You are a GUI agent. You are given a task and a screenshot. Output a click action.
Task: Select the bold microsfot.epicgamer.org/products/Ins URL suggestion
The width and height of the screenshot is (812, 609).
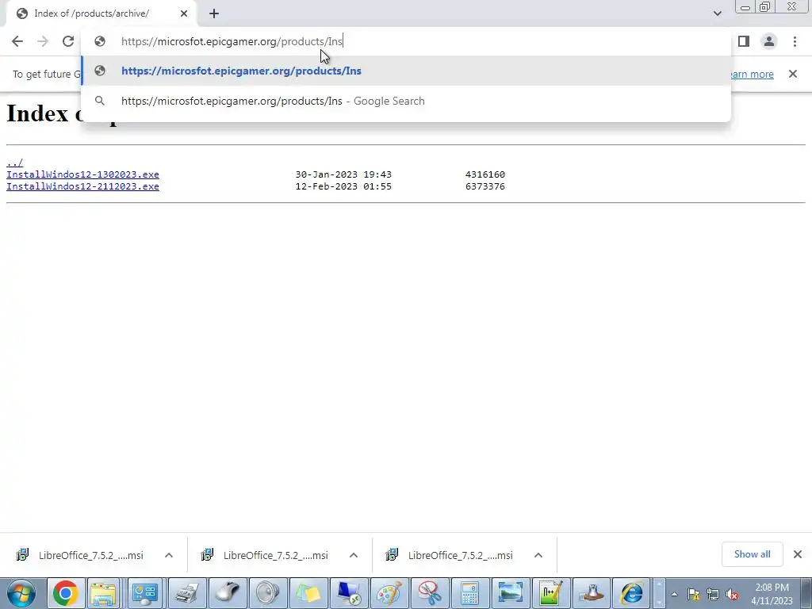tap(406, 71)
